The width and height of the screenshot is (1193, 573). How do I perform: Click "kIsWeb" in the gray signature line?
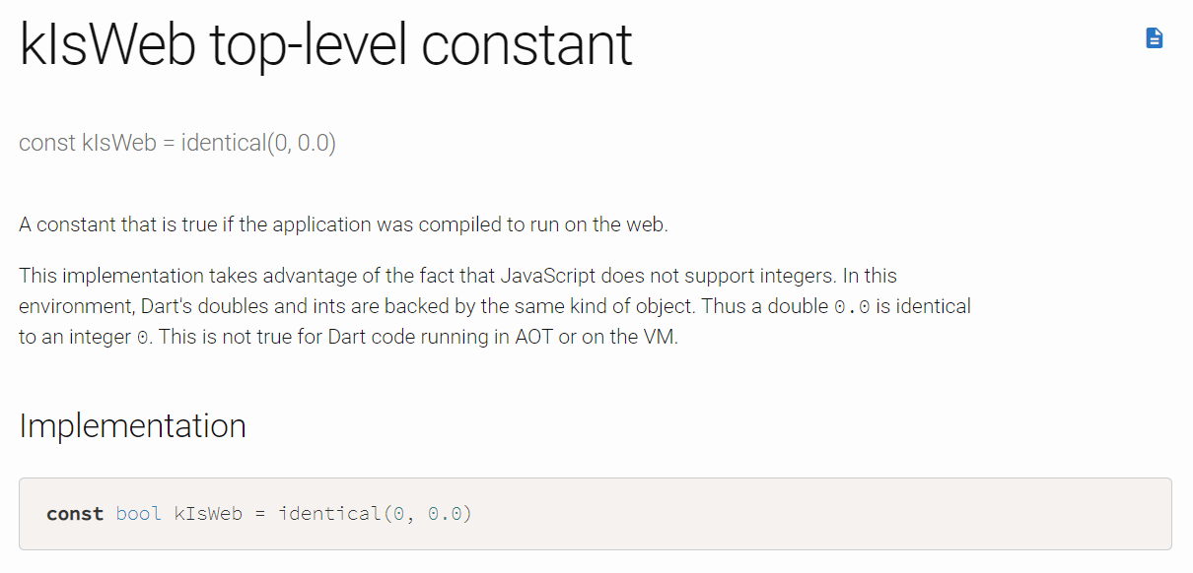pos(119,143)
